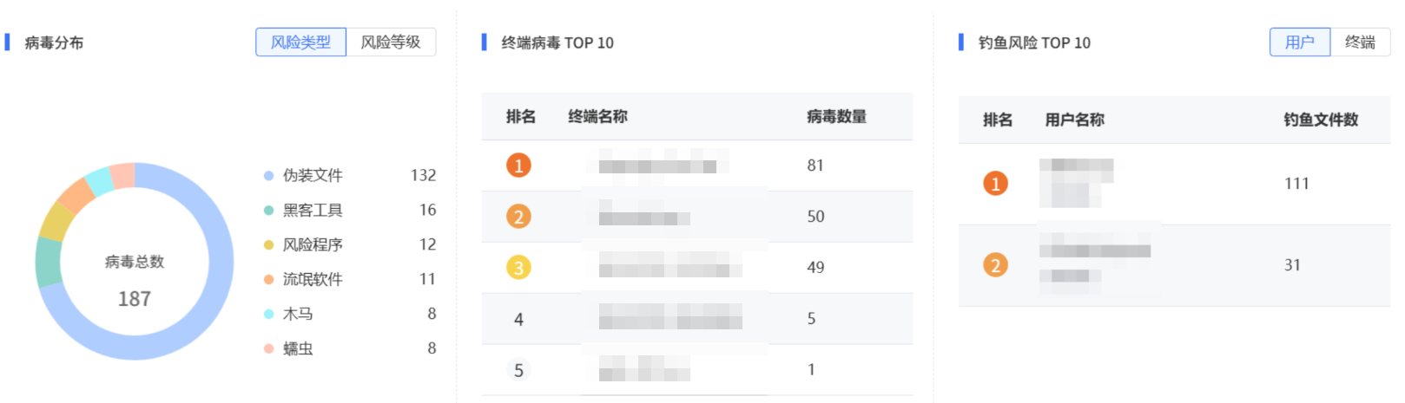This screenshot has height=403, width=1405.
Task: Toggle 伪装文件 legend dot
Action: pos(269,175)
